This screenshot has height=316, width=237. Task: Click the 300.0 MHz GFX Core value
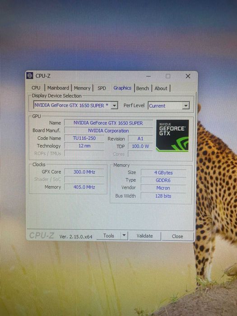pos(84,172)
